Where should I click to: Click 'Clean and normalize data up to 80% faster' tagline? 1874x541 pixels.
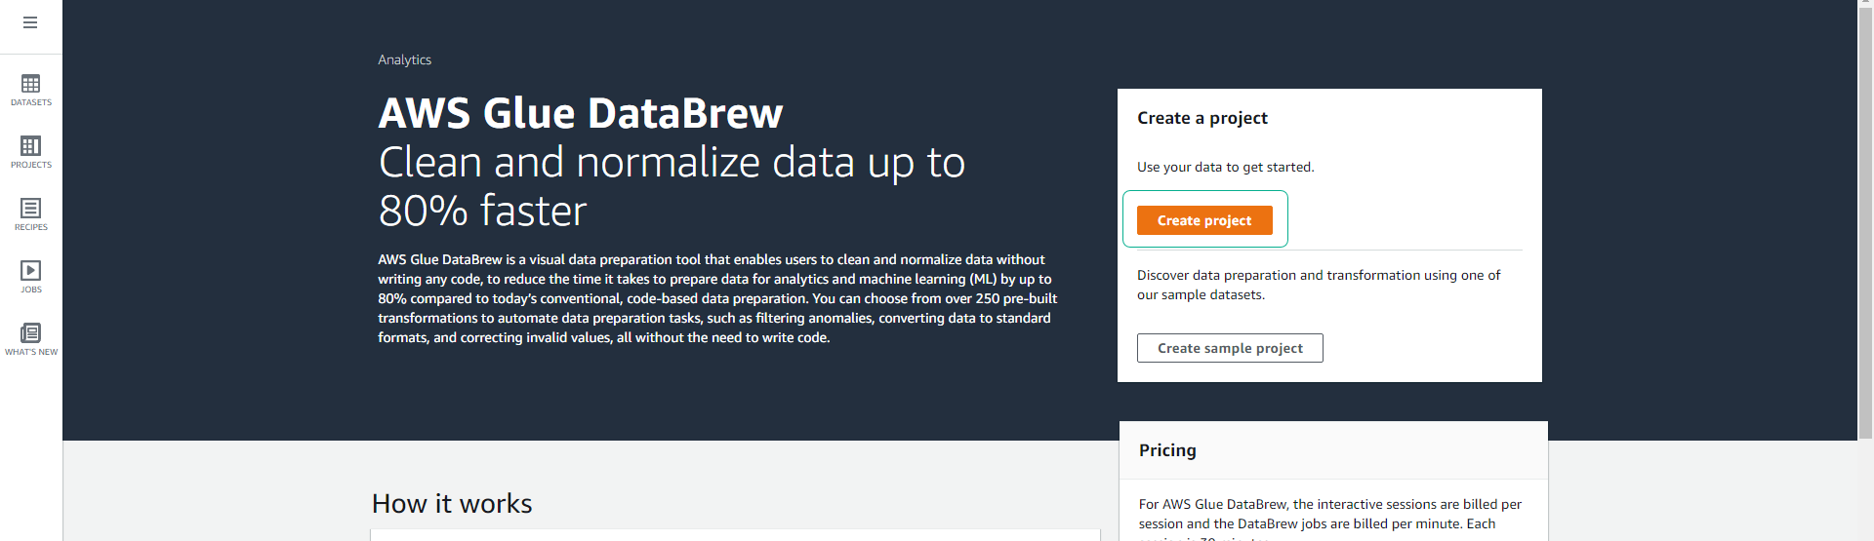coord(672,186)
